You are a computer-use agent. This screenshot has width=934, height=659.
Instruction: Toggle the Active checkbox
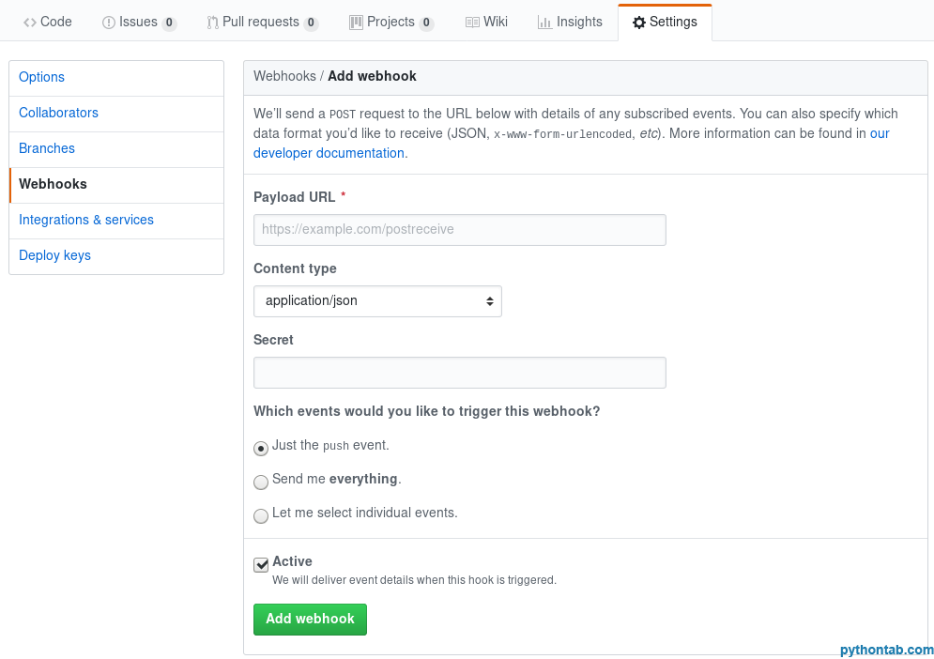tap(261, 564)
